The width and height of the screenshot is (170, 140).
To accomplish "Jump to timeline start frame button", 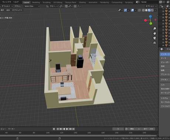I will point(58,129).
